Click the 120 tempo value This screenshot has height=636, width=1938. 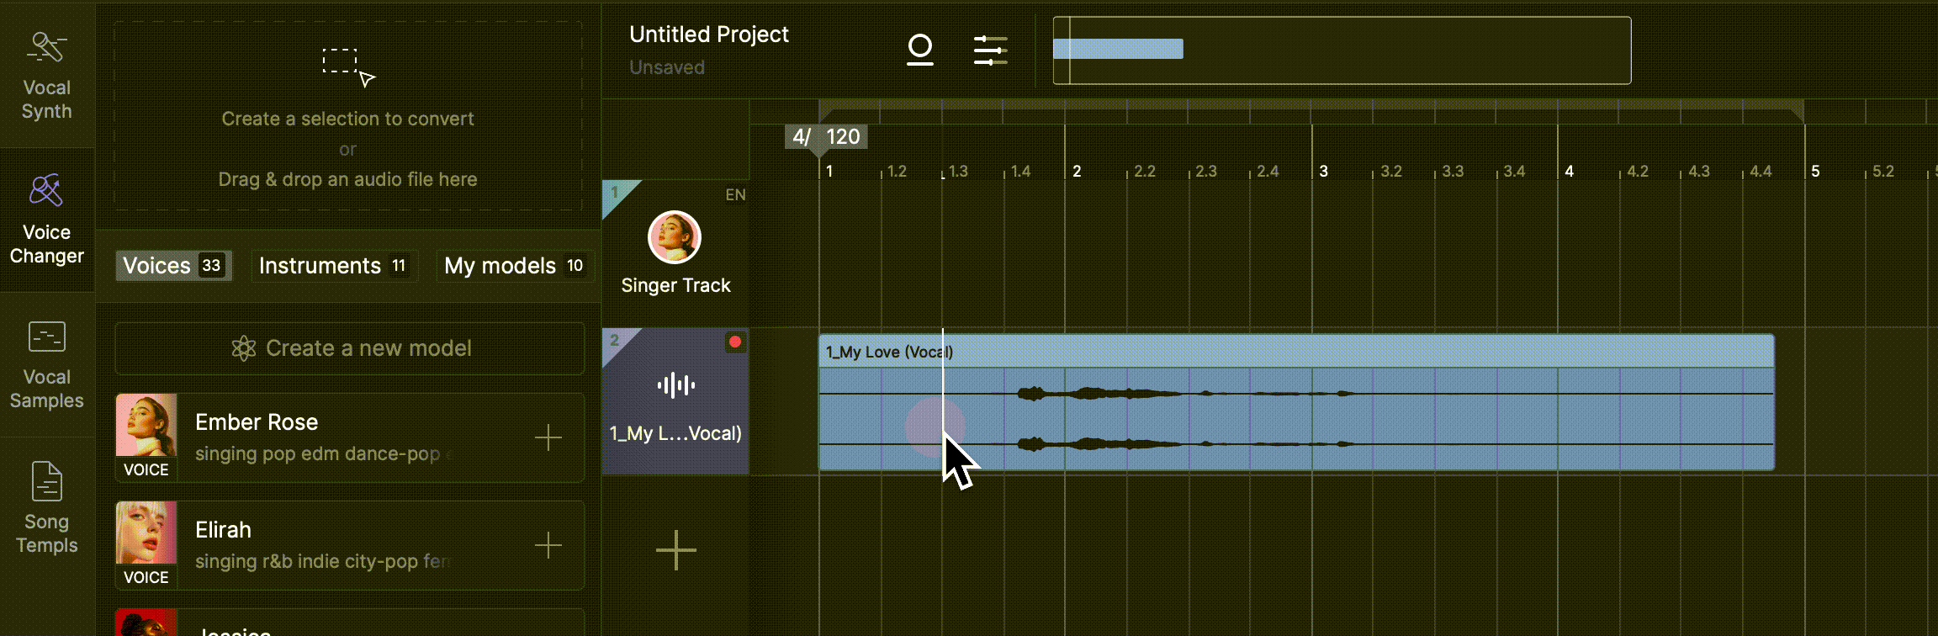click(x=843, y=136)
